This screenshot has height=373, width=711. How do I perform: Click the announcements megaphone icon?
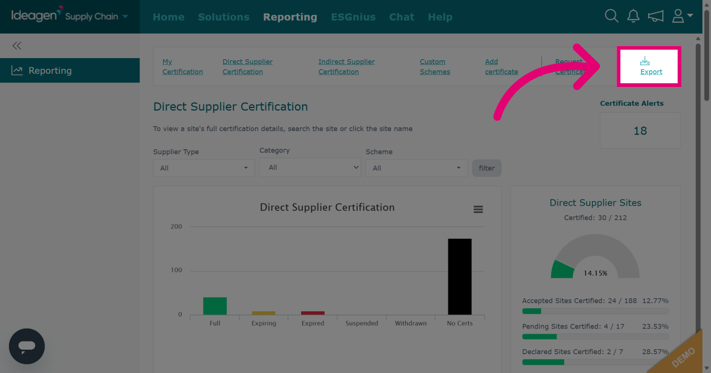click(x=655, y=16)
